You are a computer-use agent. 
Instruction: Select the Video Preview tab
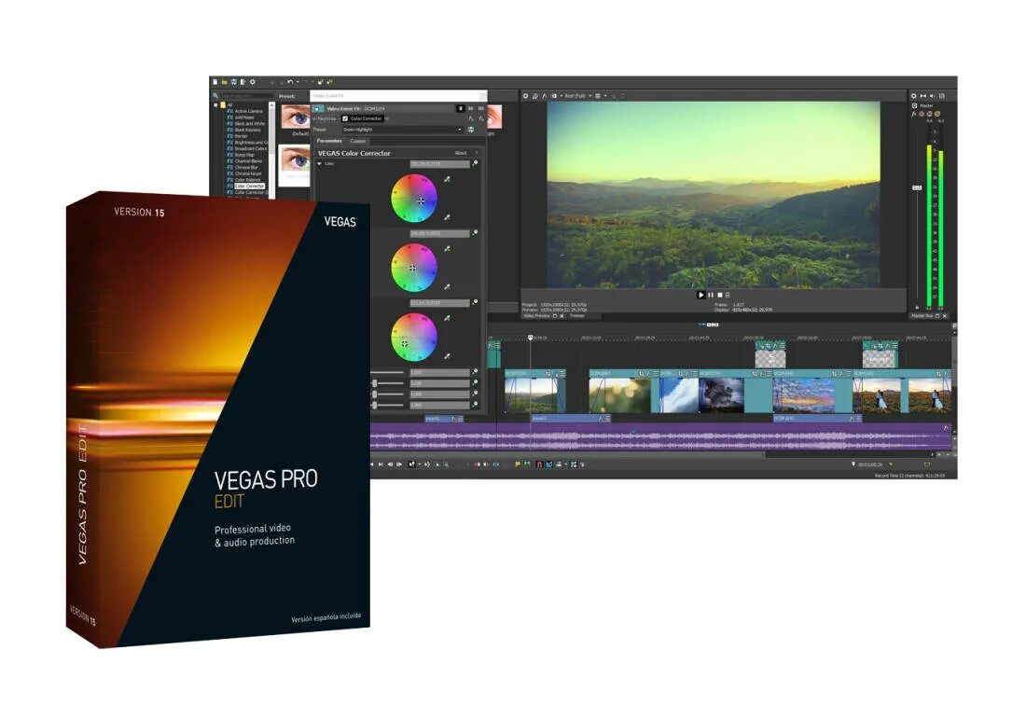pos(536,316)
